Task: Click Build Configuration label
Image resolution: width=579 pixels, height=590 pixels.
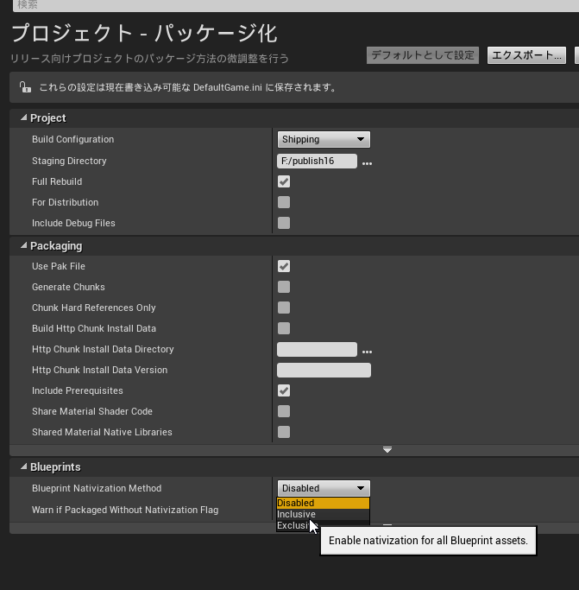Action: pyautogui.click(x=73, y=139)
